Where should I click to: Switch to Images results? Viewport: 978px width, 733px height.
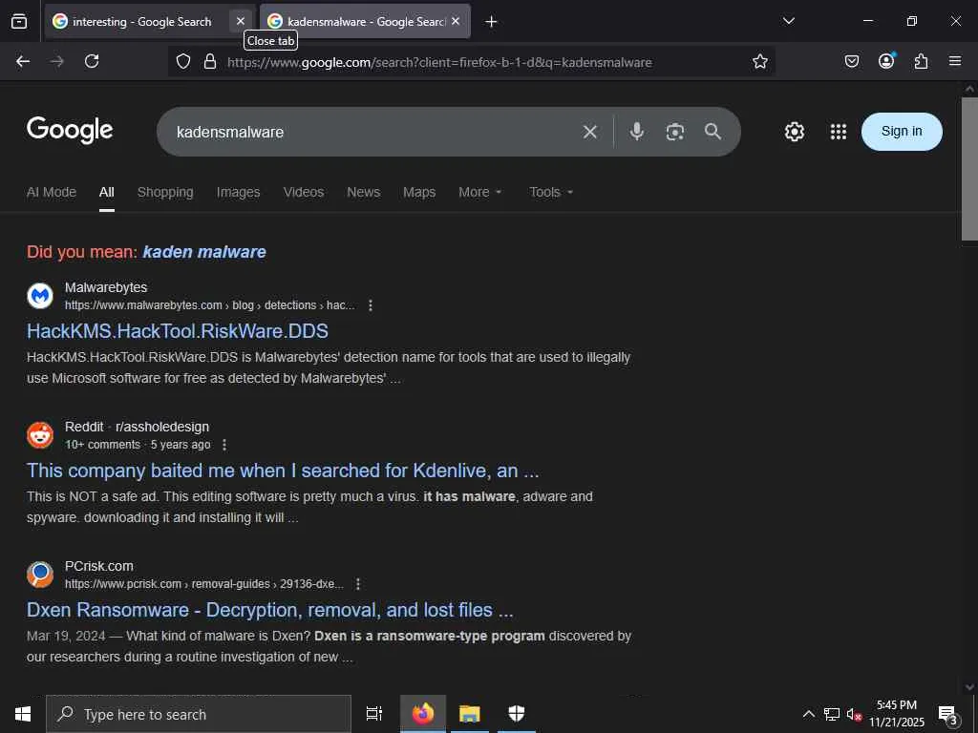[x=238, y=192]
